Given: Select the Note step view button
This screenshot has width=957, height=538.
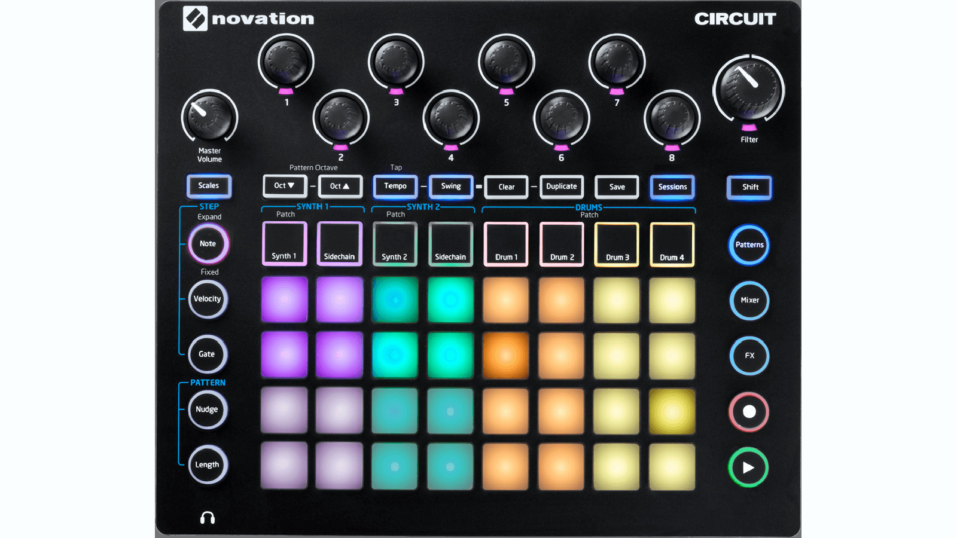Looking at the screenshot, I should coord(208,243).
